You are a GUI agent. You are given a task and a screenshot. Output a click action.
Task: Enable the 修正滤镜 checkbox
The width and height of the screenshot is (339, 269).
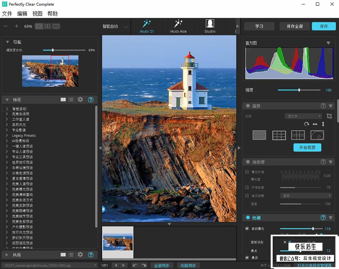(247, 196)
